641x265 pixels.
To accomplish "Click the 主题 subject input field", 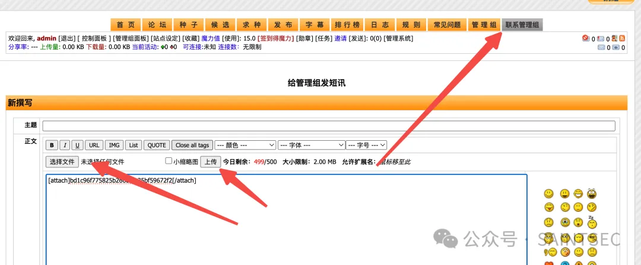I will pyautogui.click(x=329, y=125).
